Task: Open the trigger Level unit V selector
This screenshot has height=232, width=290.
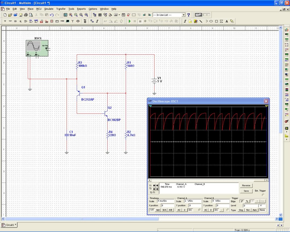Action: pos(263,205)
